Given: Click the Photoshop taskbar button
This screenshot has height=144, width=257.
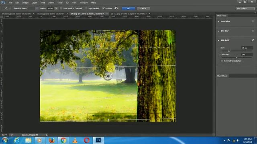Looking at the screenshot, I should click(98, 140).
